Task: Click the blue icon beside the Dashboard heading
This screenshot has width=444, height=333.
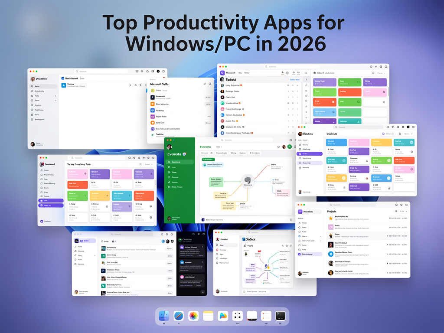Action: point(63,78)
